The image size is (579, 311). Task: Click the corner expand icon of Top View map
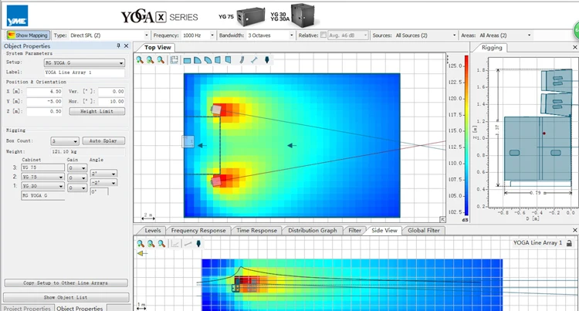442,219
